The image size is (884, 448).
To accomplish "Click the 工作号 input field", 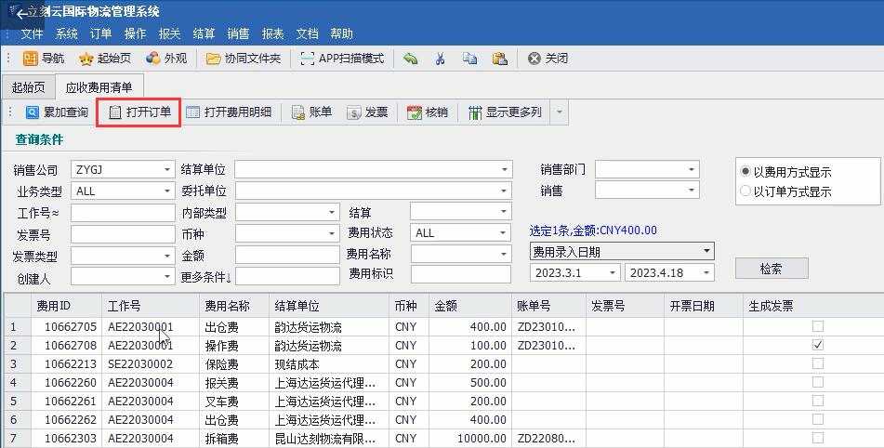I will pyautogui.click(x=122, y=213).
